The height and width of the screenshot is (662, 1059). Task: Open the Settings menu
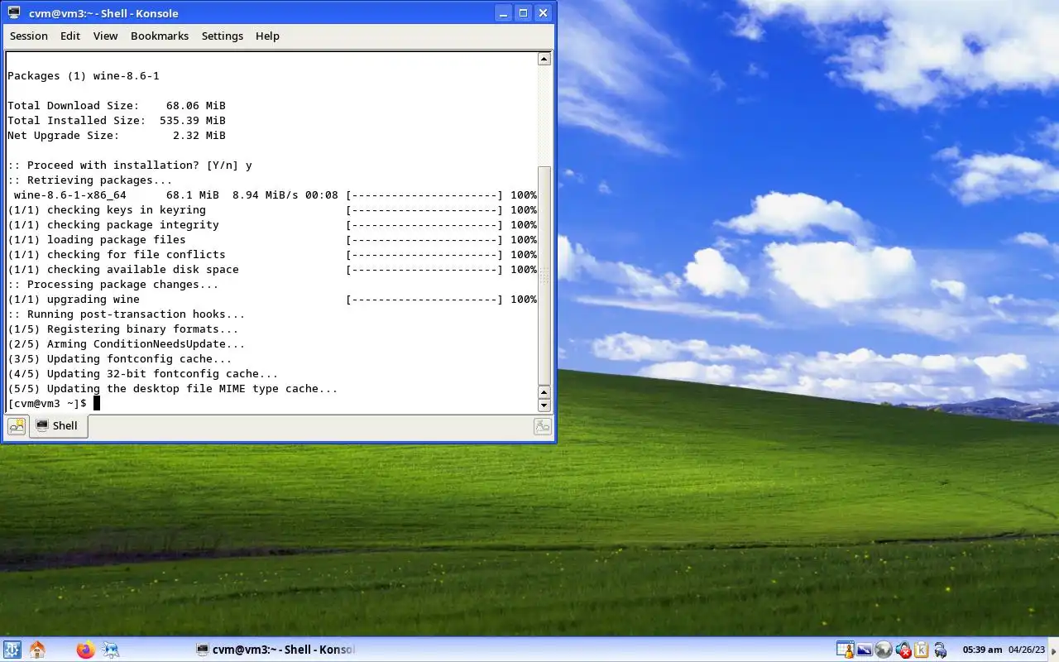pos(223,36)
